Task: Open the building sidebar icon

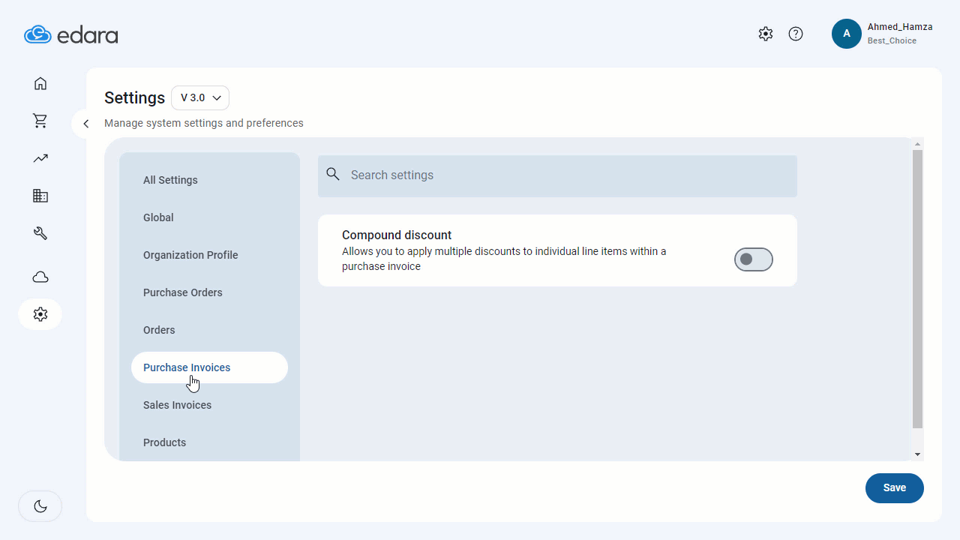Action: click(40, 196)
